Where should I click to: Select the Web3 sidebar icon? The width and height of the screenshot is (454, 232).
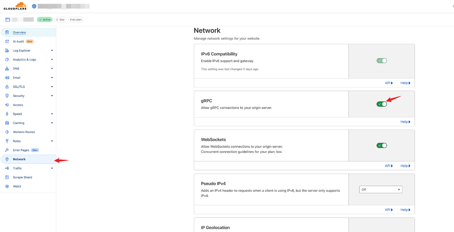7,186
